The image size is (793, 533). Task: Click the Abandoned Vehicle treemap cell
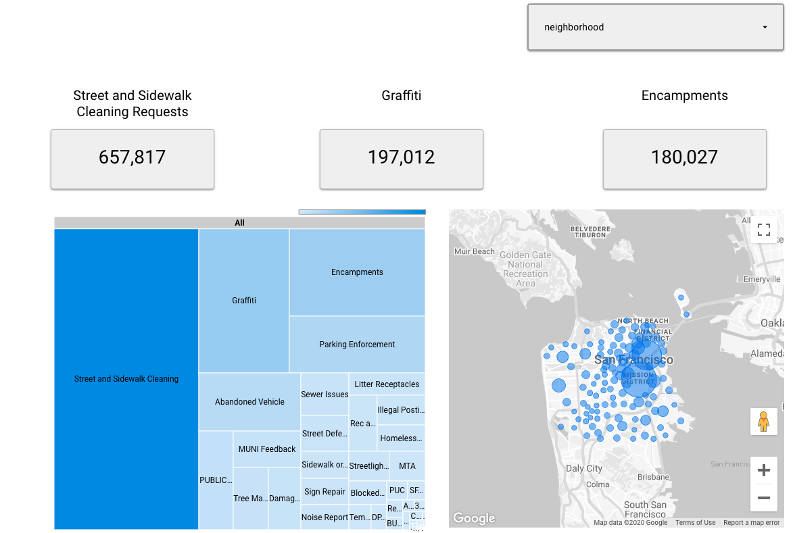click(x=249, y=401)
